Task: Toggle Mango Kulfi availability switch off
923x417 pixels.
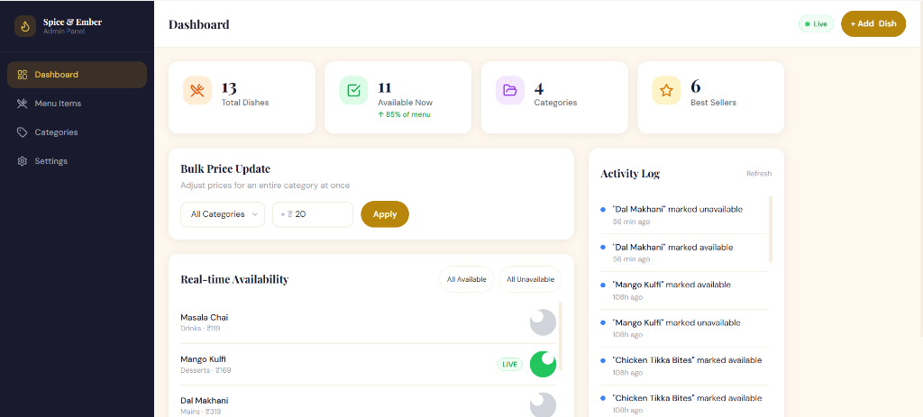Action: point(543,364)
